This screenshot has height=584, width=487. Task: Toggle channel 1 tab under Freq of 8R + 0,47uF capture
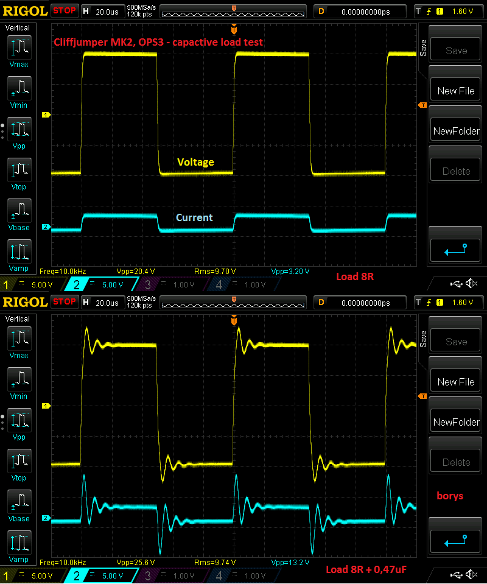[32, 576]
